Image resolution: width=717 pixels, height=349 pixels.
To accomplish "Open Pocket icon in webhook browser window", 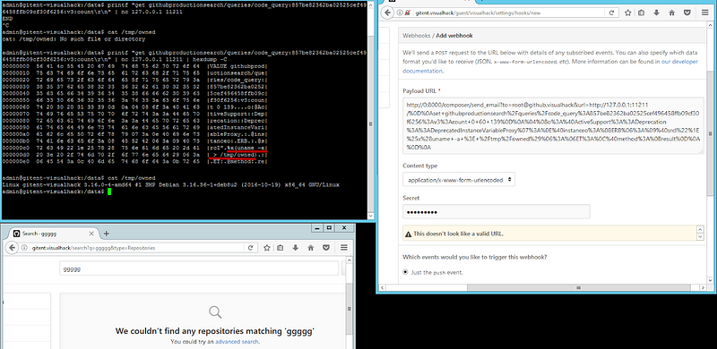I will (687, 13).
